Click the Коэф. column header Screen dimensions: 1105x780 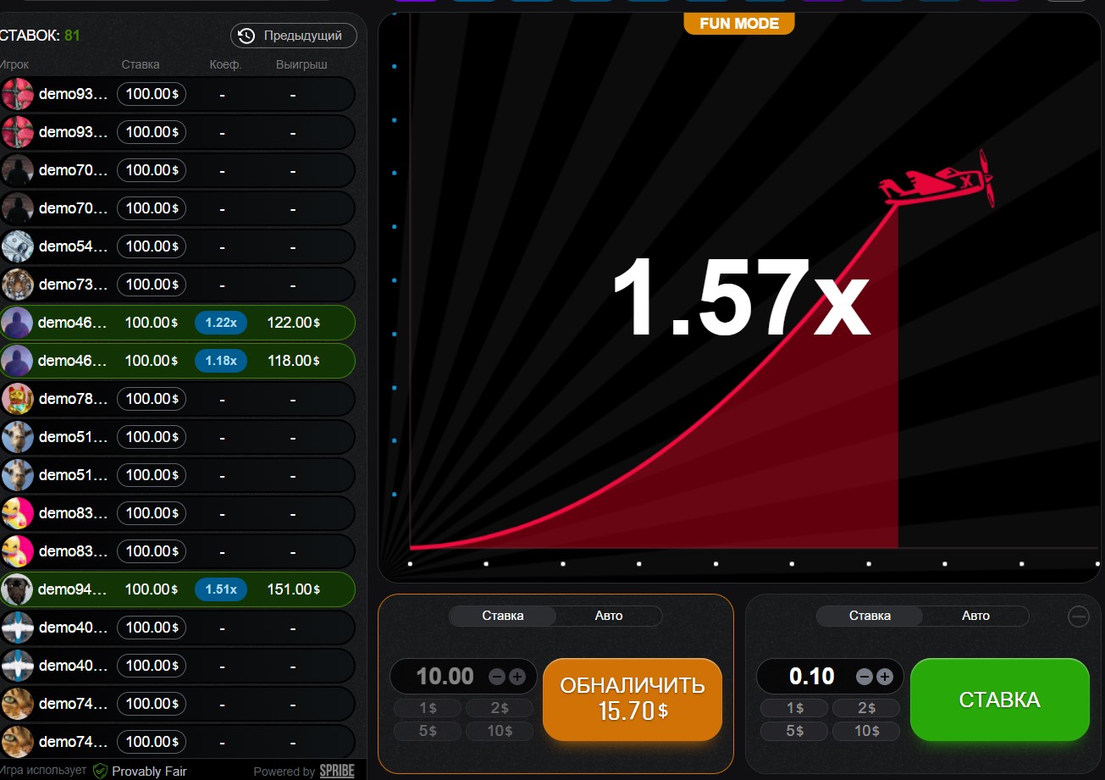coord(226,64)
